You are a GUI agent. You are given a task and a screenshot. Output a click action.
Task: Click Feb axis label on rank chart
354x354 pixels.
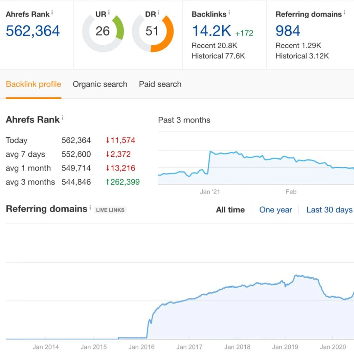(291, 192)
